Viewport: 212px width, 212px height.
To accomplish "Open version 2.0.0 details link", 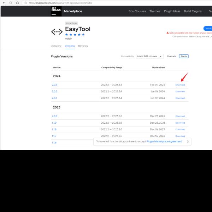I will tap(54, 116).
